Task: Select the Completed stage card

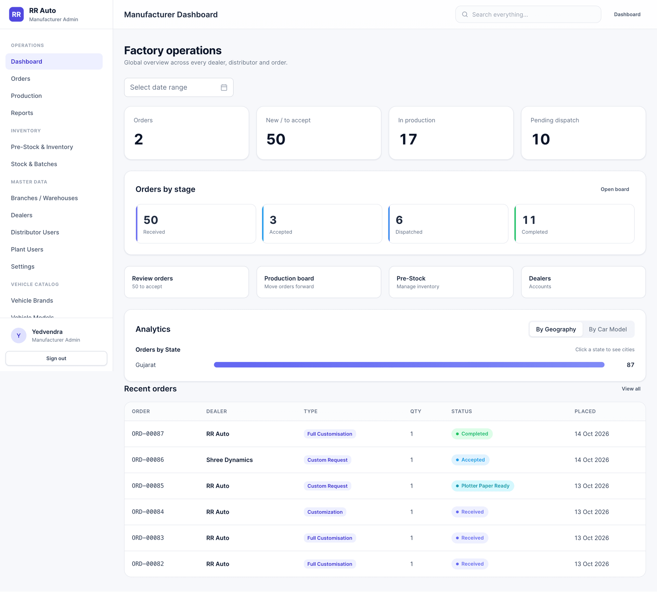Action: [x=575, y=224]
